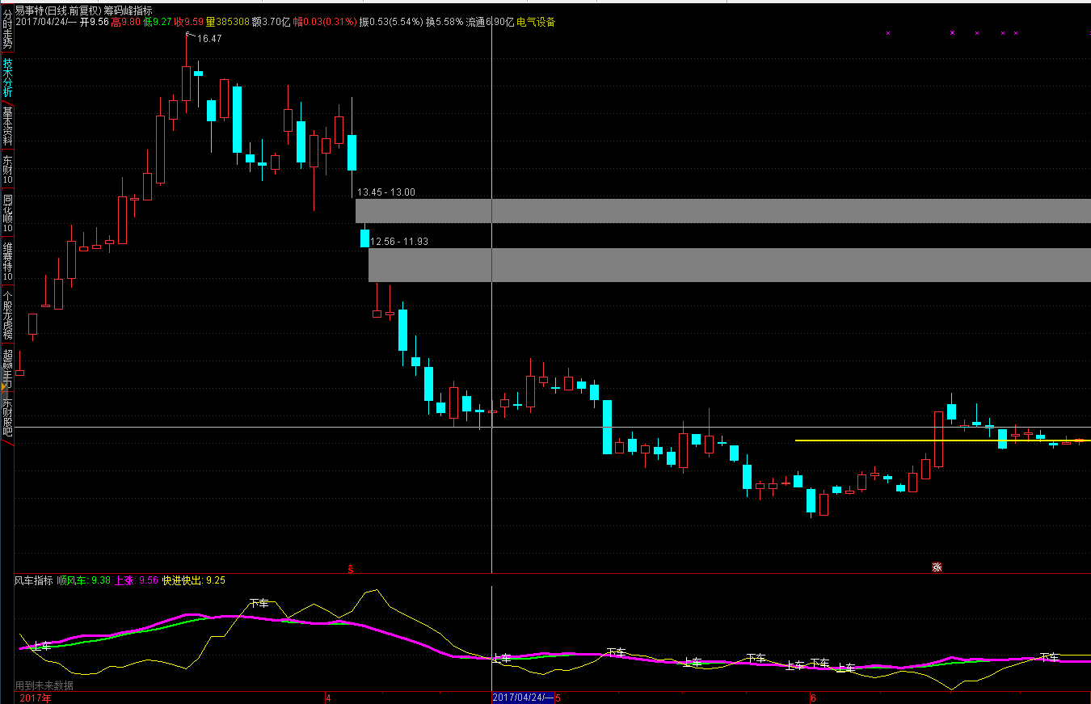Screen dimensions: 1091x704
Task: Select the high price 高9.80
Action: pyautogui.click(x=125, y=23)
